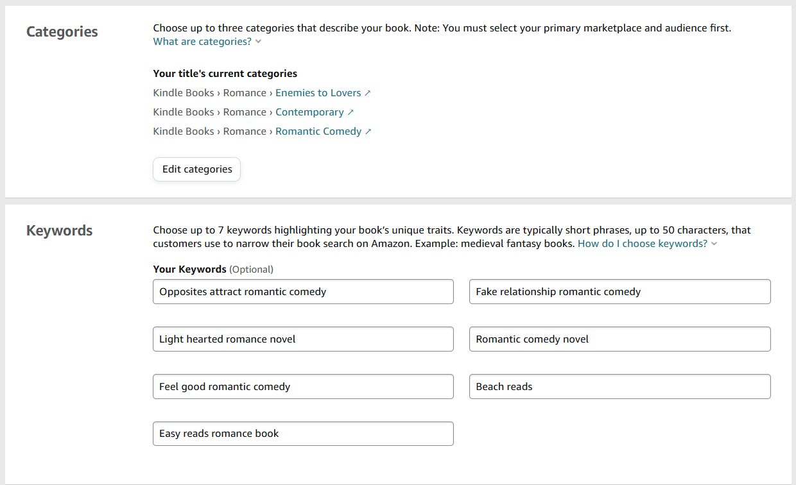Screen dimensions: 796x485
Task: Open external link icon beside Romantic Comedy
Action: tap(368, 132)
